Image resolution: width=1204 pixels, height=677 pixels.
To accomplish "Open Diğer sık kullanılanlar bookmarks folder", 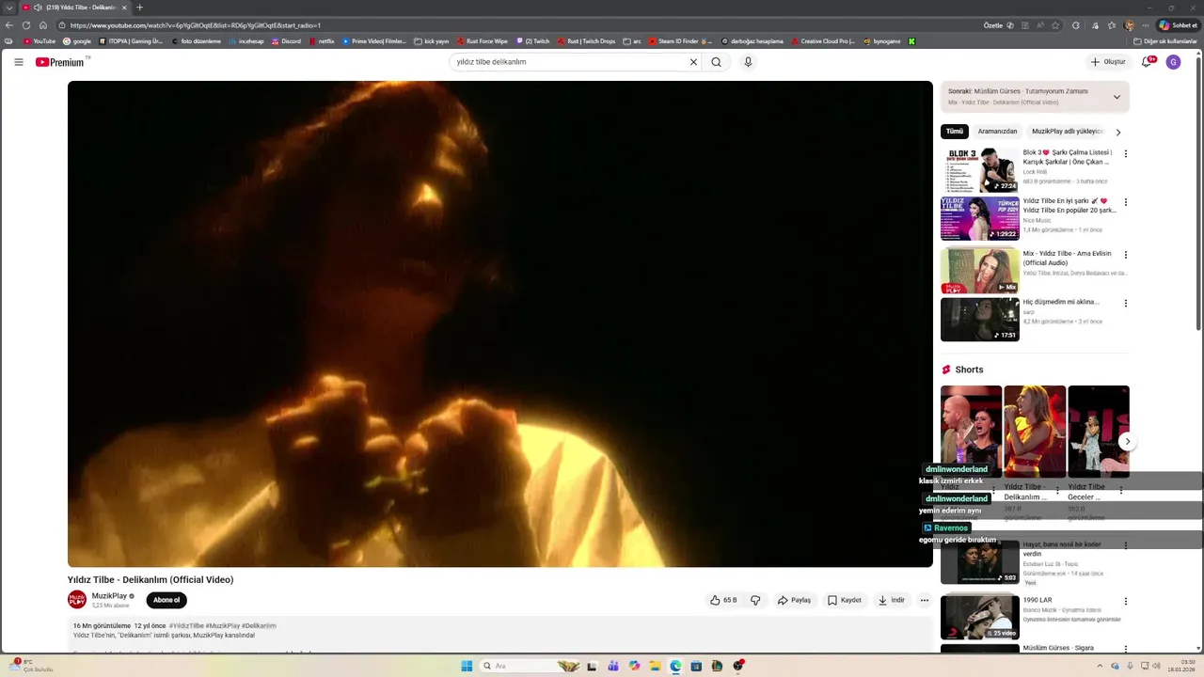I will tap(1165, 41).
